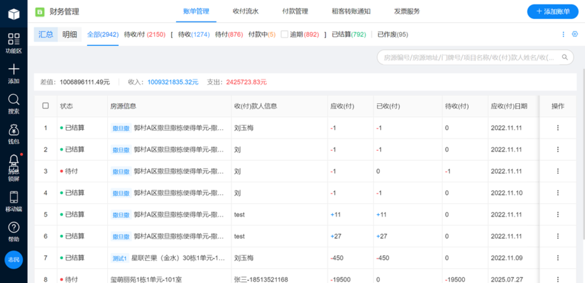Screen dimensions: 585x283
Task: Filter by 全部(2942)
Action: [x=103, y=34]
